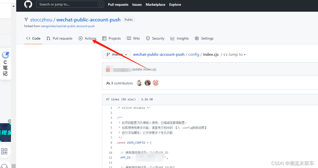Open the wechat-public-account-push breadcrumb link
Image resolution: width=318 pixels, height=168 pixels.
click(159, 55)
